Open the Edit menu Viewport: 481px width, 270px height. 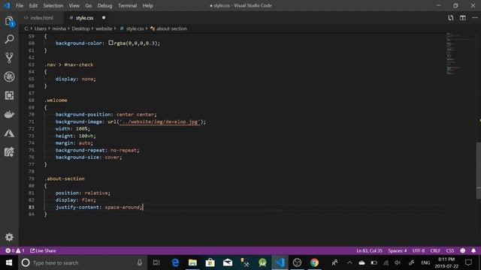(33, 5)
